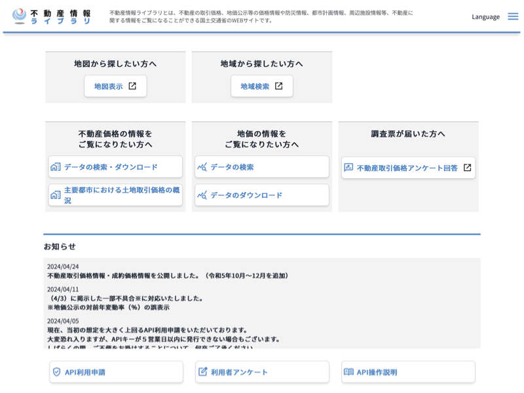Click the external-link icon beside 地図表示

(x=132, y=86)
